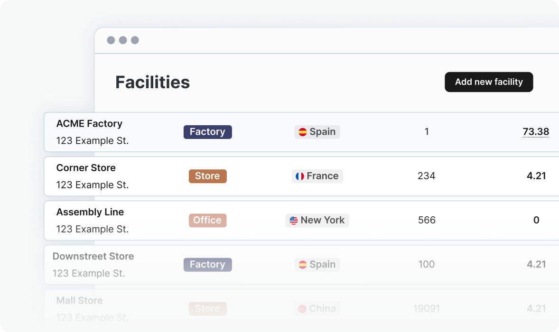Click the Office tag on Assembly Line row
Viewport: 559px width, 332px height.
coord(207,220)
